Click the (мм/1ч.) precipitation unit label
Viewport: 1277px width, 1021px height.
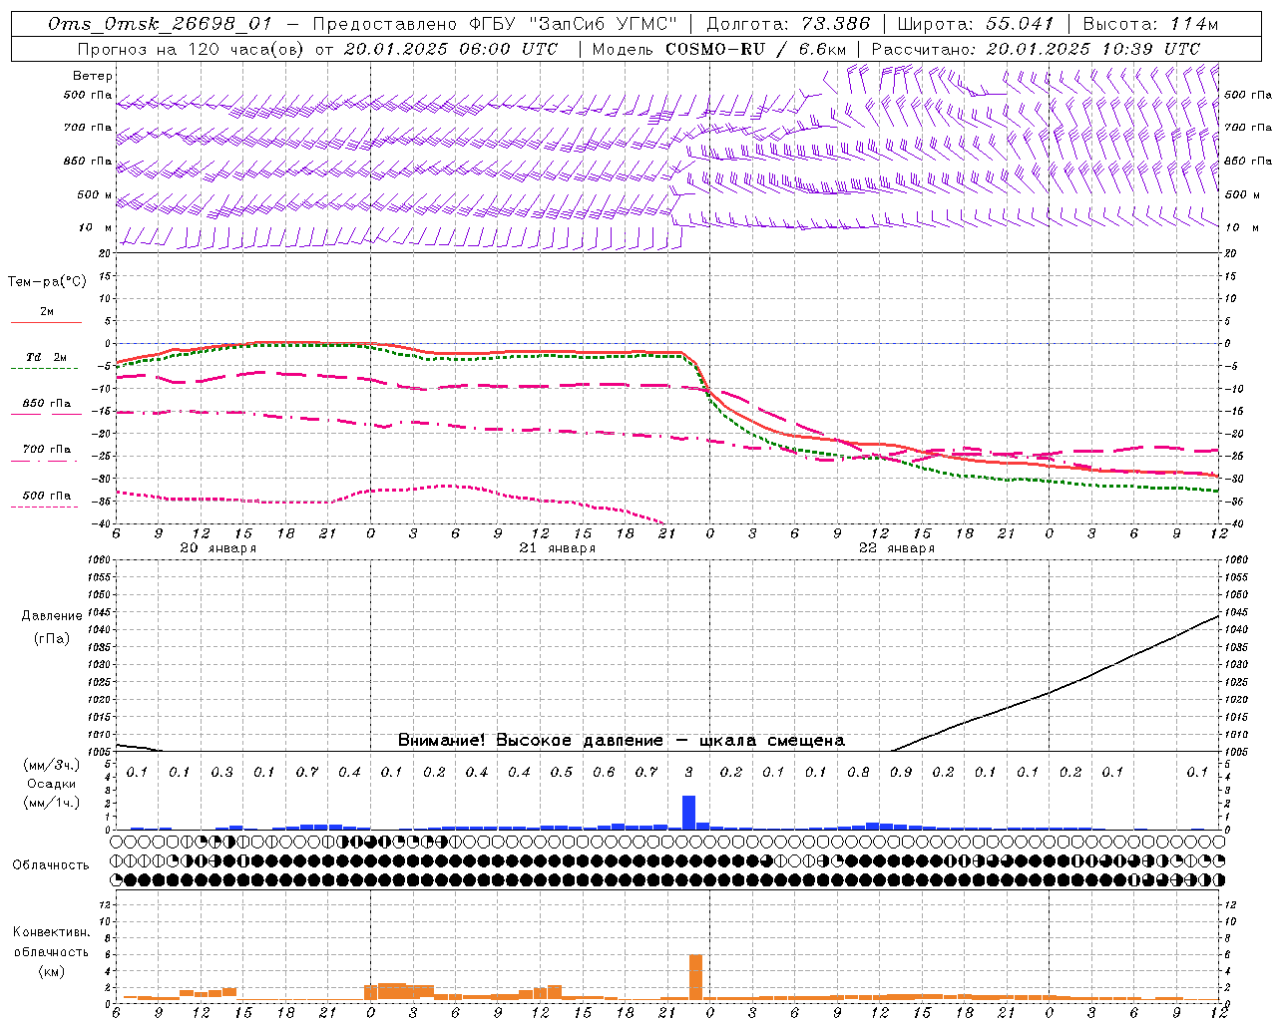[52, 803]
